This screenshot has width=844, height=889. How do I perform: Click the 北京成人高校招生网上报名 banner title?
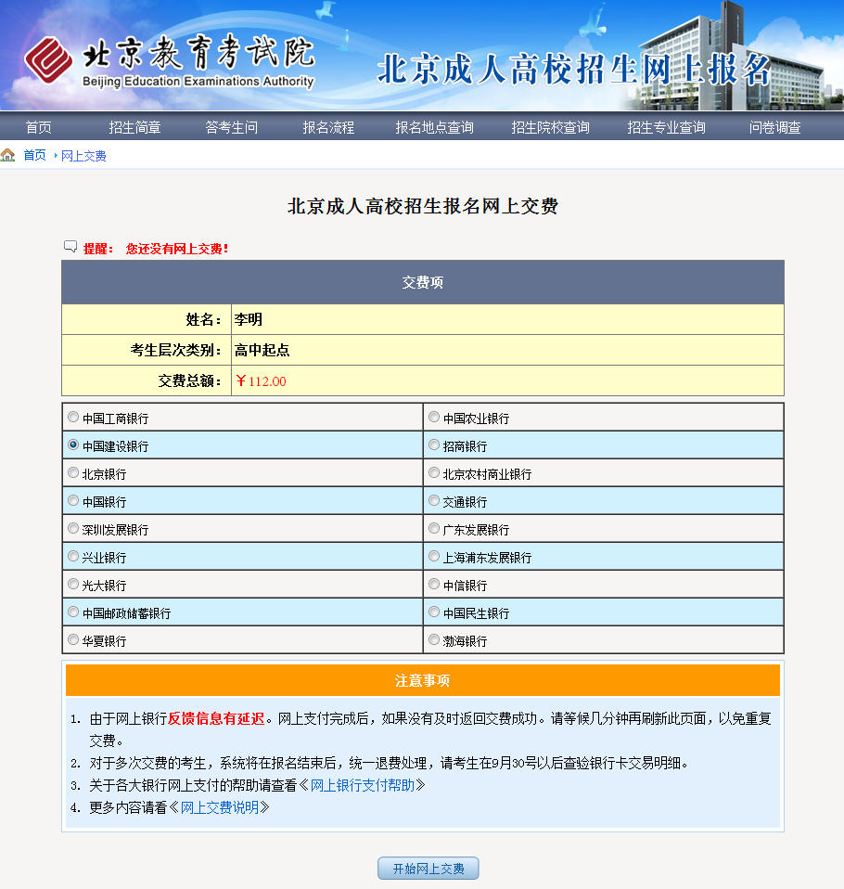point(573,70)
